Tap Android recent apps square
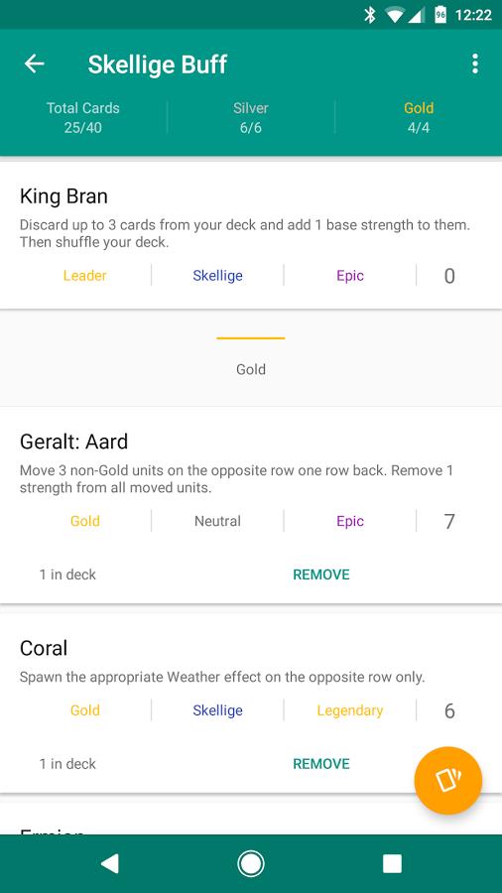 pos(392,863)
